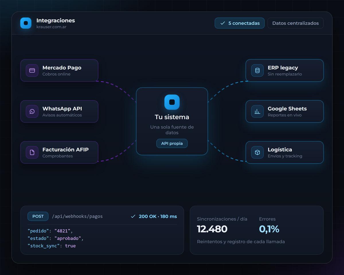The width and height of the screenshot is (344, 275).
Task: Click the Cobros online subtitle
Action: (x=56, y=74)
